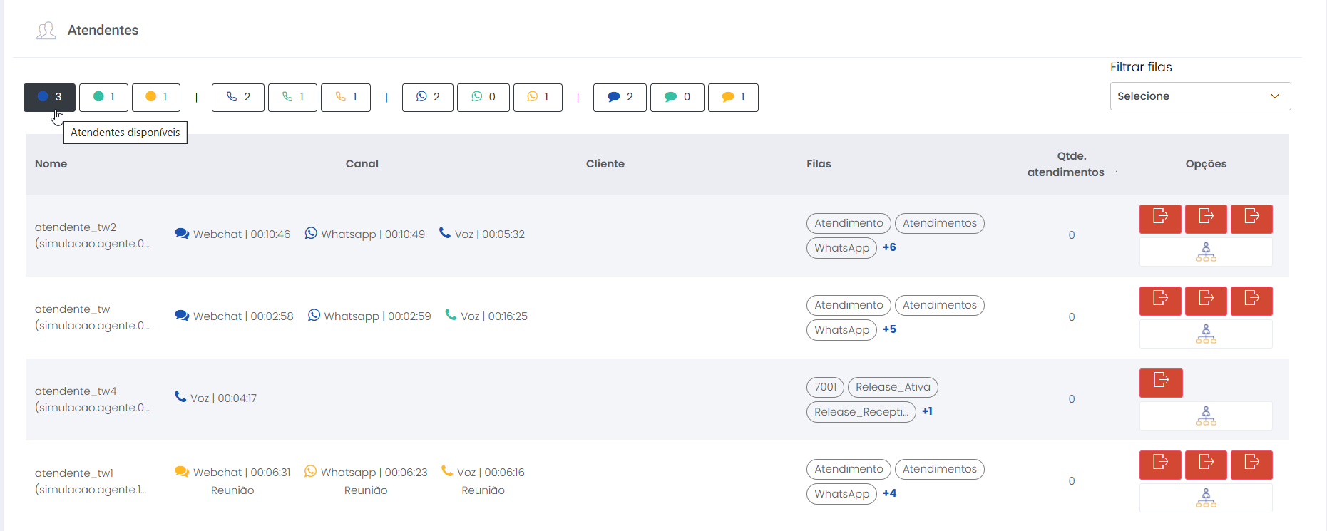Open the Filtrar filas Selecione dropdown

1200,96
